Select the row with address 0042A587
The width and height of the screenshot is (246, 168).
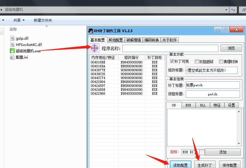[x=127, y=86]
